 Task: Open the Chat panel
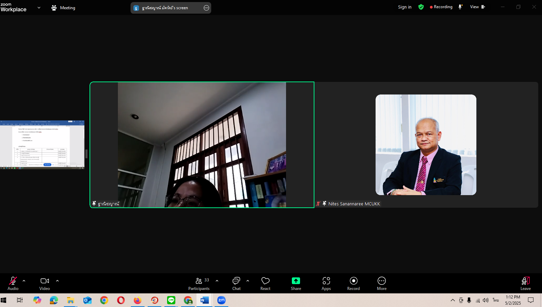tap(236, 283)
